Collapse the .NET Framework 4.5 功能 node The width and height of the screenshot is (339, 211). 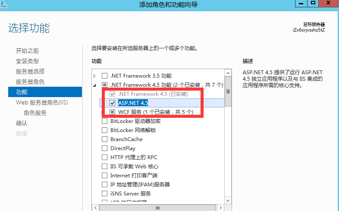[95, 85]
